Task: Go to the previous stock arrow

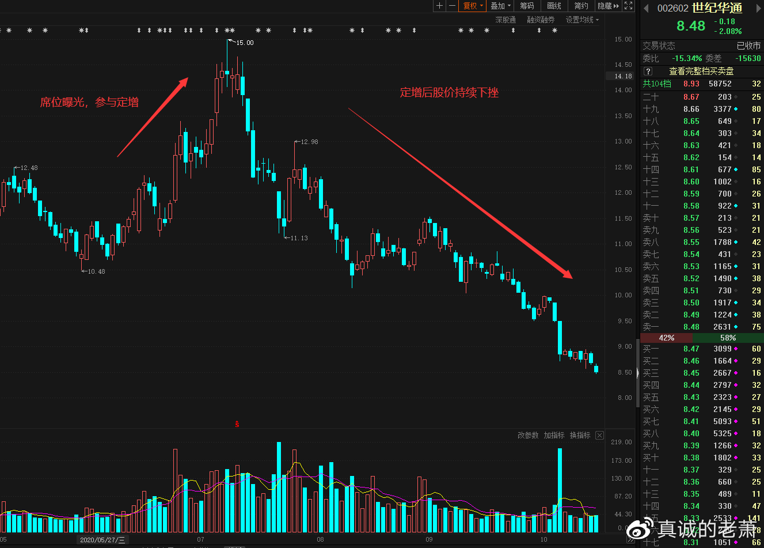Action: point(646,8)
